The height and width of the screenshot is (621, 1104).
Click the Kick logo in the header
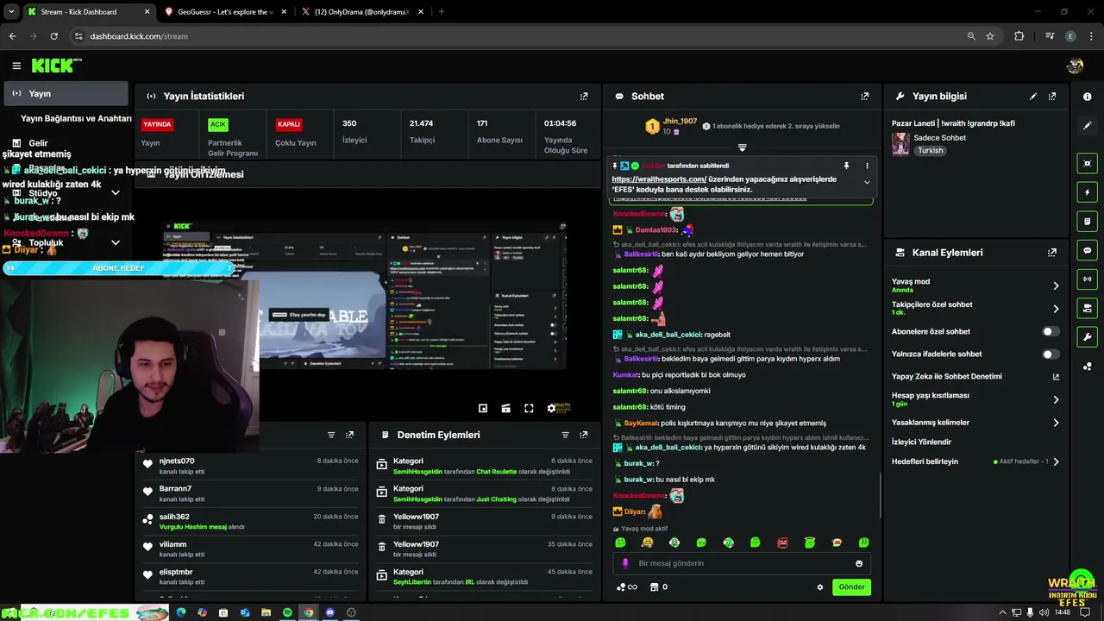click(56, 66)
